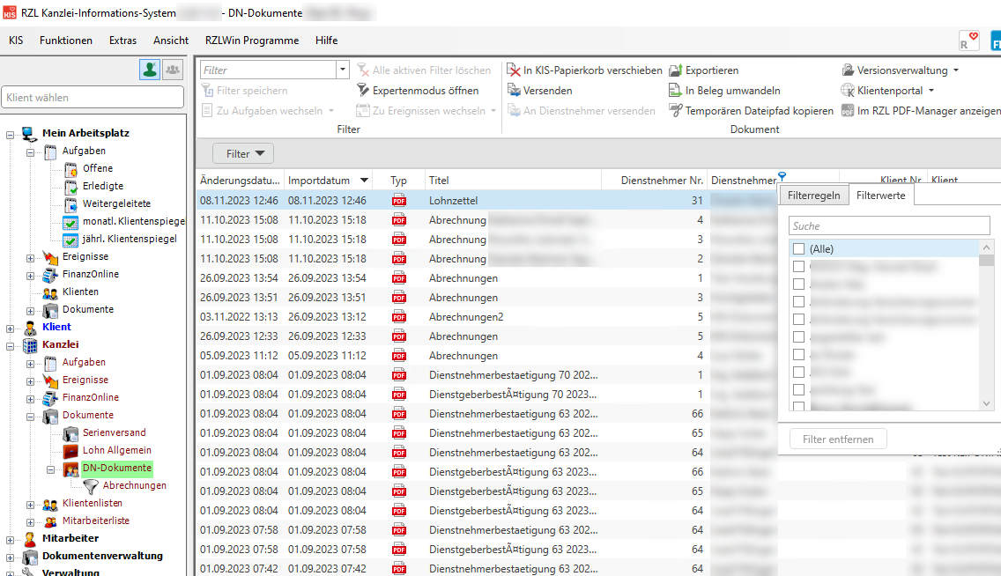The width and height of the screenshot is (1001, 576).
Task: Open the Filter combo box dropdown arrow
Action: [x=343, y=70]
